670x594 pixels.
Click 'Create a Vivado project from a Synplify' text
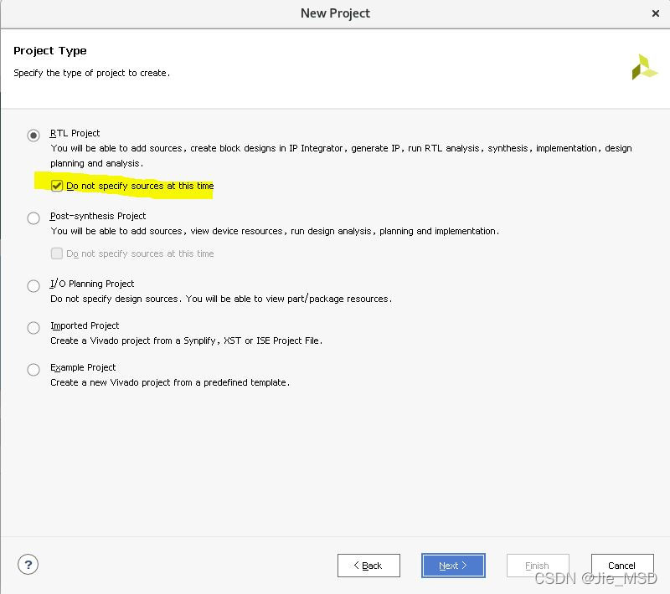click(186, 341)
